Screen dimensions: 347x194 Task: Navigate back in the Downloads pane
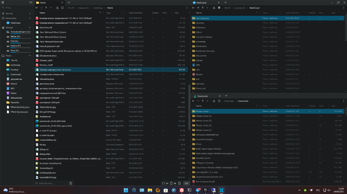tap(193, 101)
